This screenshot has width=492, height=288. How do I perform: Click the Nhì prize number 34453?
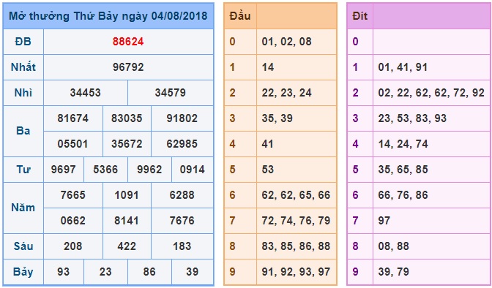tap(86, 93)
